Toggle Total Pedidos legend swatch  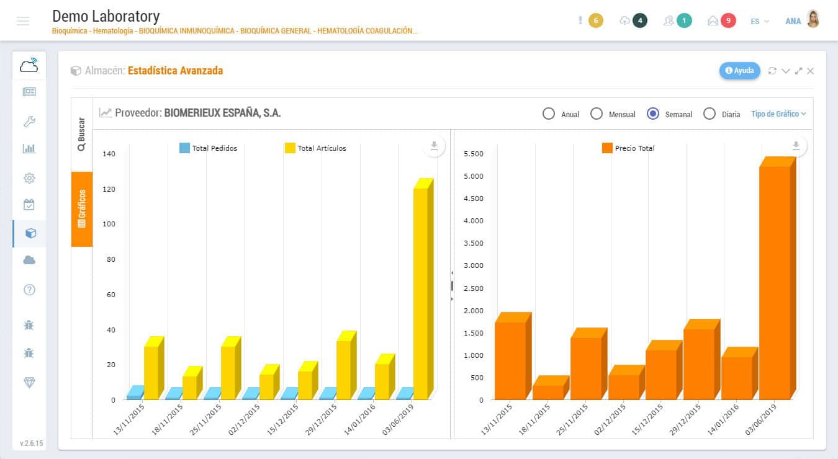[x=184, y=148]
